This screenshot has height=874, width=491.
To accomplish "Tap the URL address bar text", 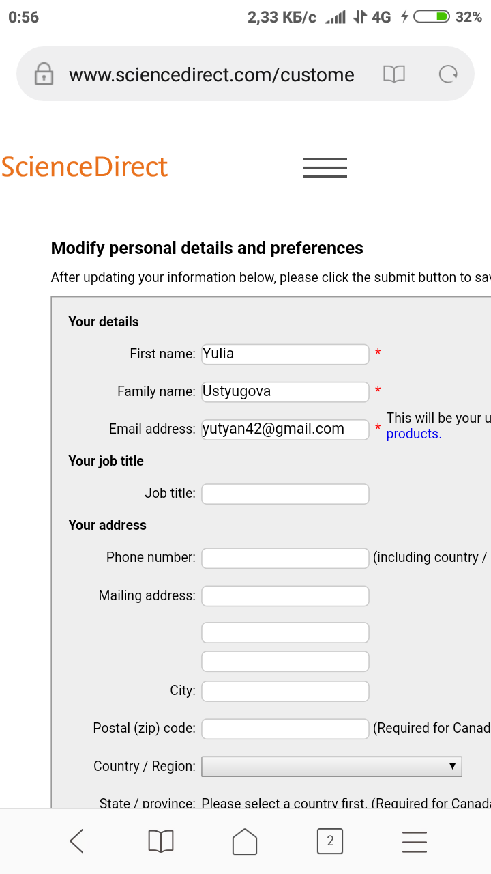I will [211, 74].
